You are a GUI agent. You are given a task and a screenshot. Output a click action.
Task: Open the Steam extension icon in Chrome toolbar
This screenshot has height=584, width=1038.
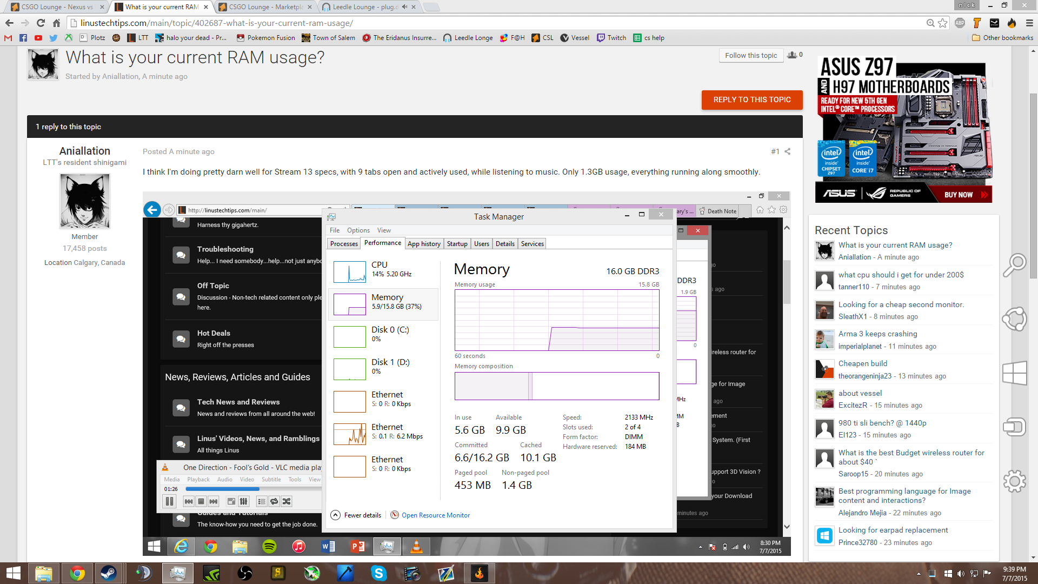point(994,23)
